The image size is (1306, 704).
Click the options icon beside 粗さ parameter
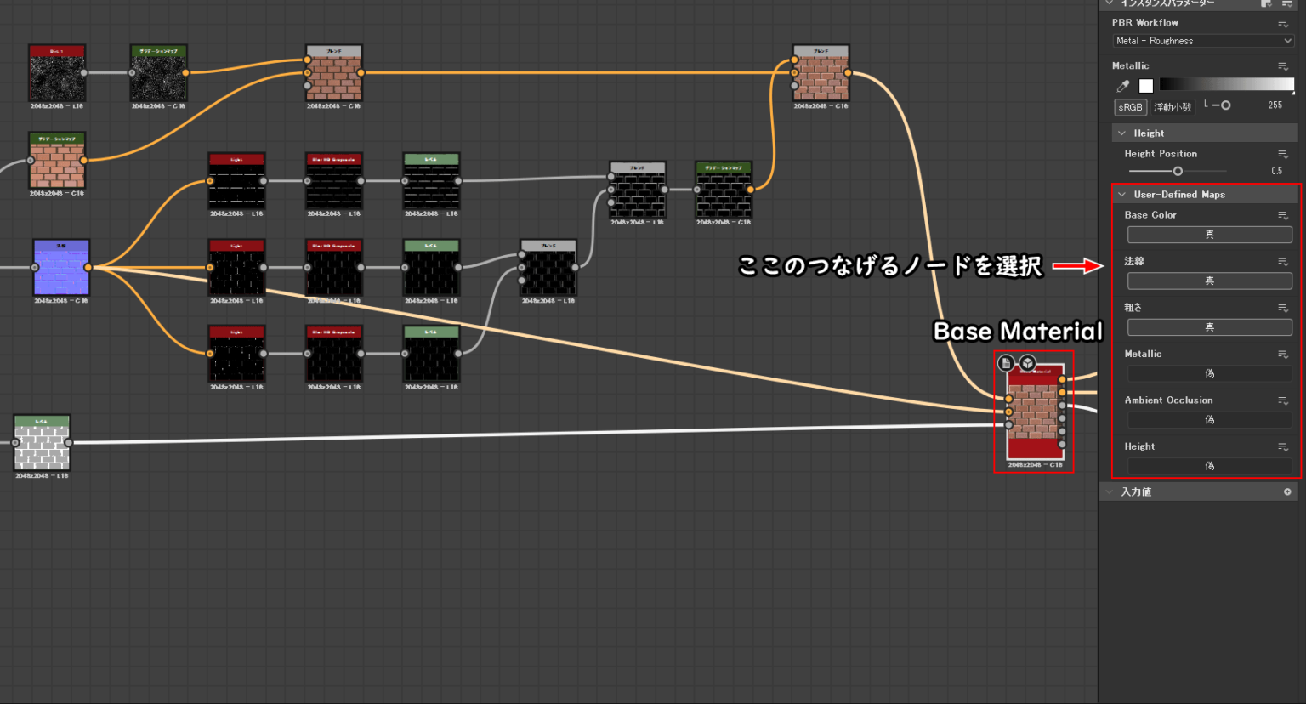[x=1284, y=307]
